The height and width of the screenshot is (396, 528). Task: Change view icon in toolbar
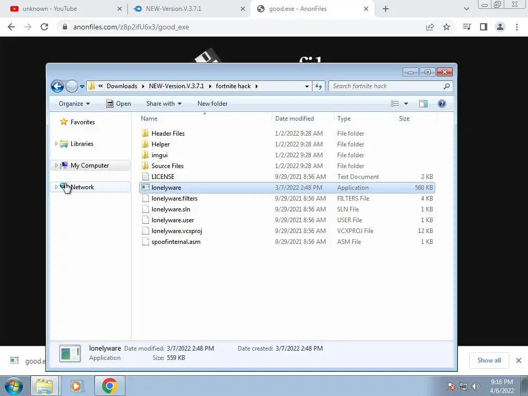(394, 104)
